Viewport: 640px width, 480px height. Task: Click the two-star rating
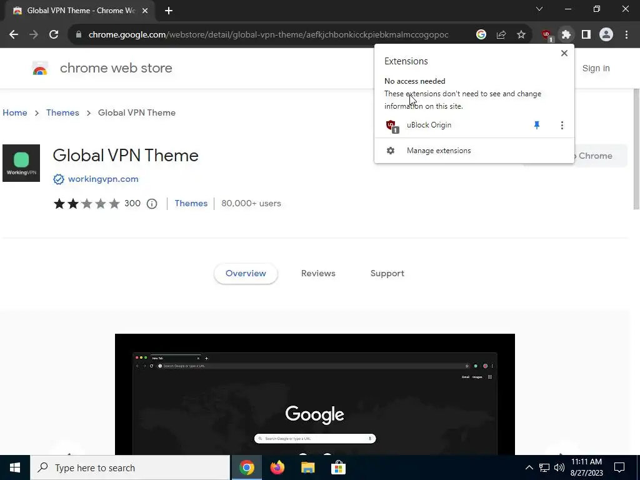pos(86,203)
